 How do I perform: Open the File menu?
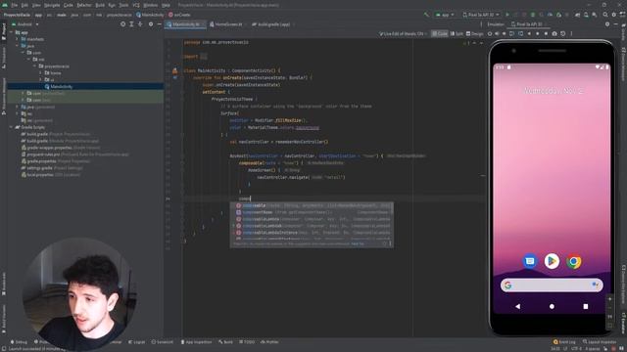point(15,5)
